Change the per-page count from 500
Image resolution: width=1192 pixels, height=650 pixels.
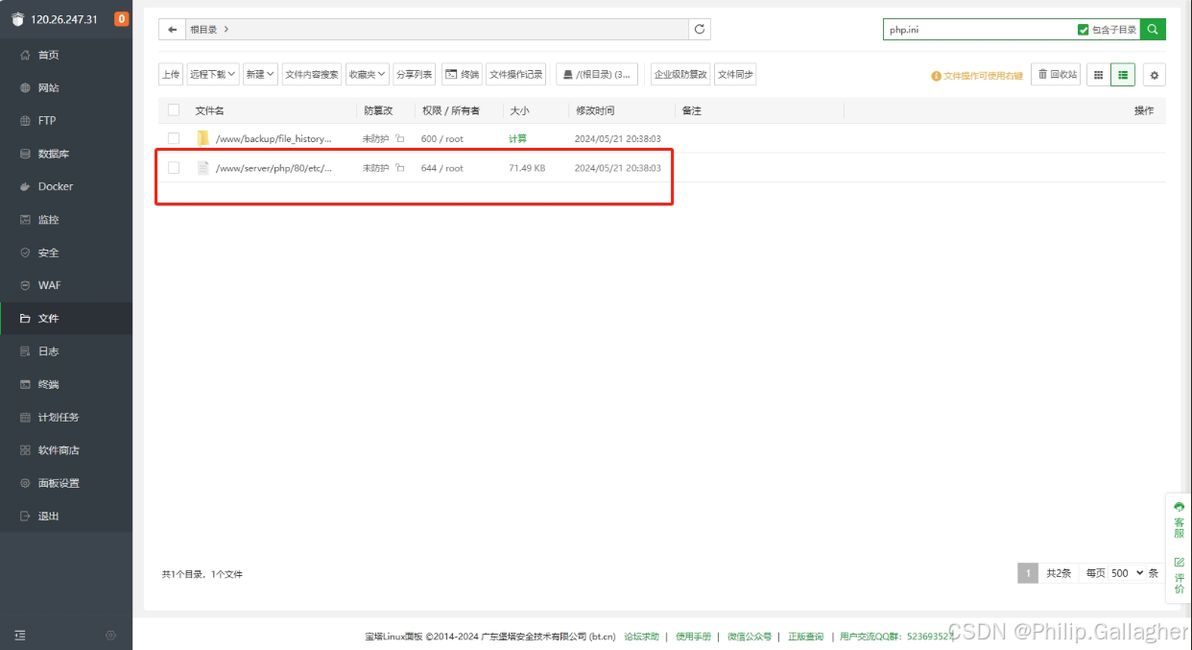1124,572
